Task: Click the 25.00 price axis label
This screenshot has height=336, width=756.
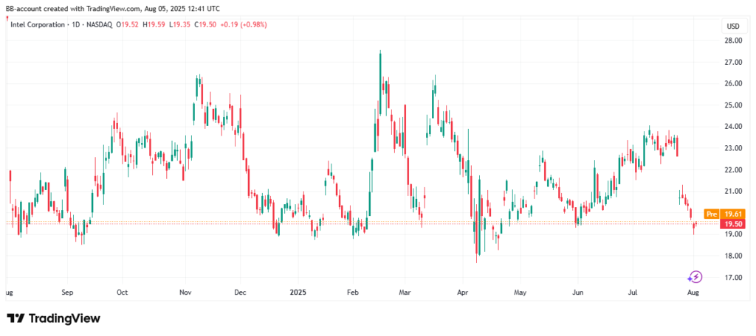Action: click(734, 105)
